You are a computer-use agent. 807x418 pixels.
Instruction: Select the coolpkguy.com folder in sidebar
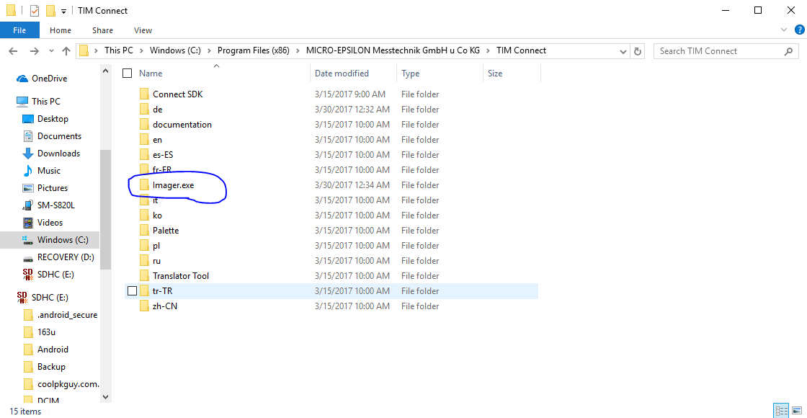pos(68,385)
